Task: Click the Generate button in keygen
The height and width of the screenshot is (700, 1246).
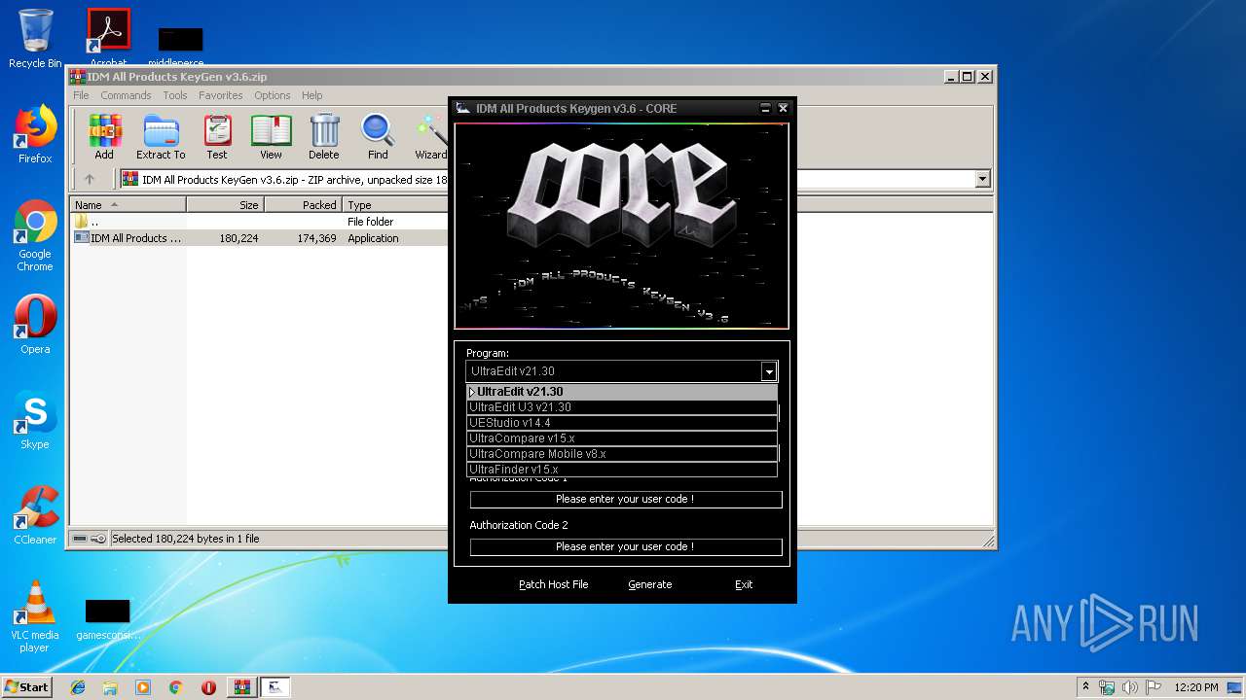Action: 650,584
